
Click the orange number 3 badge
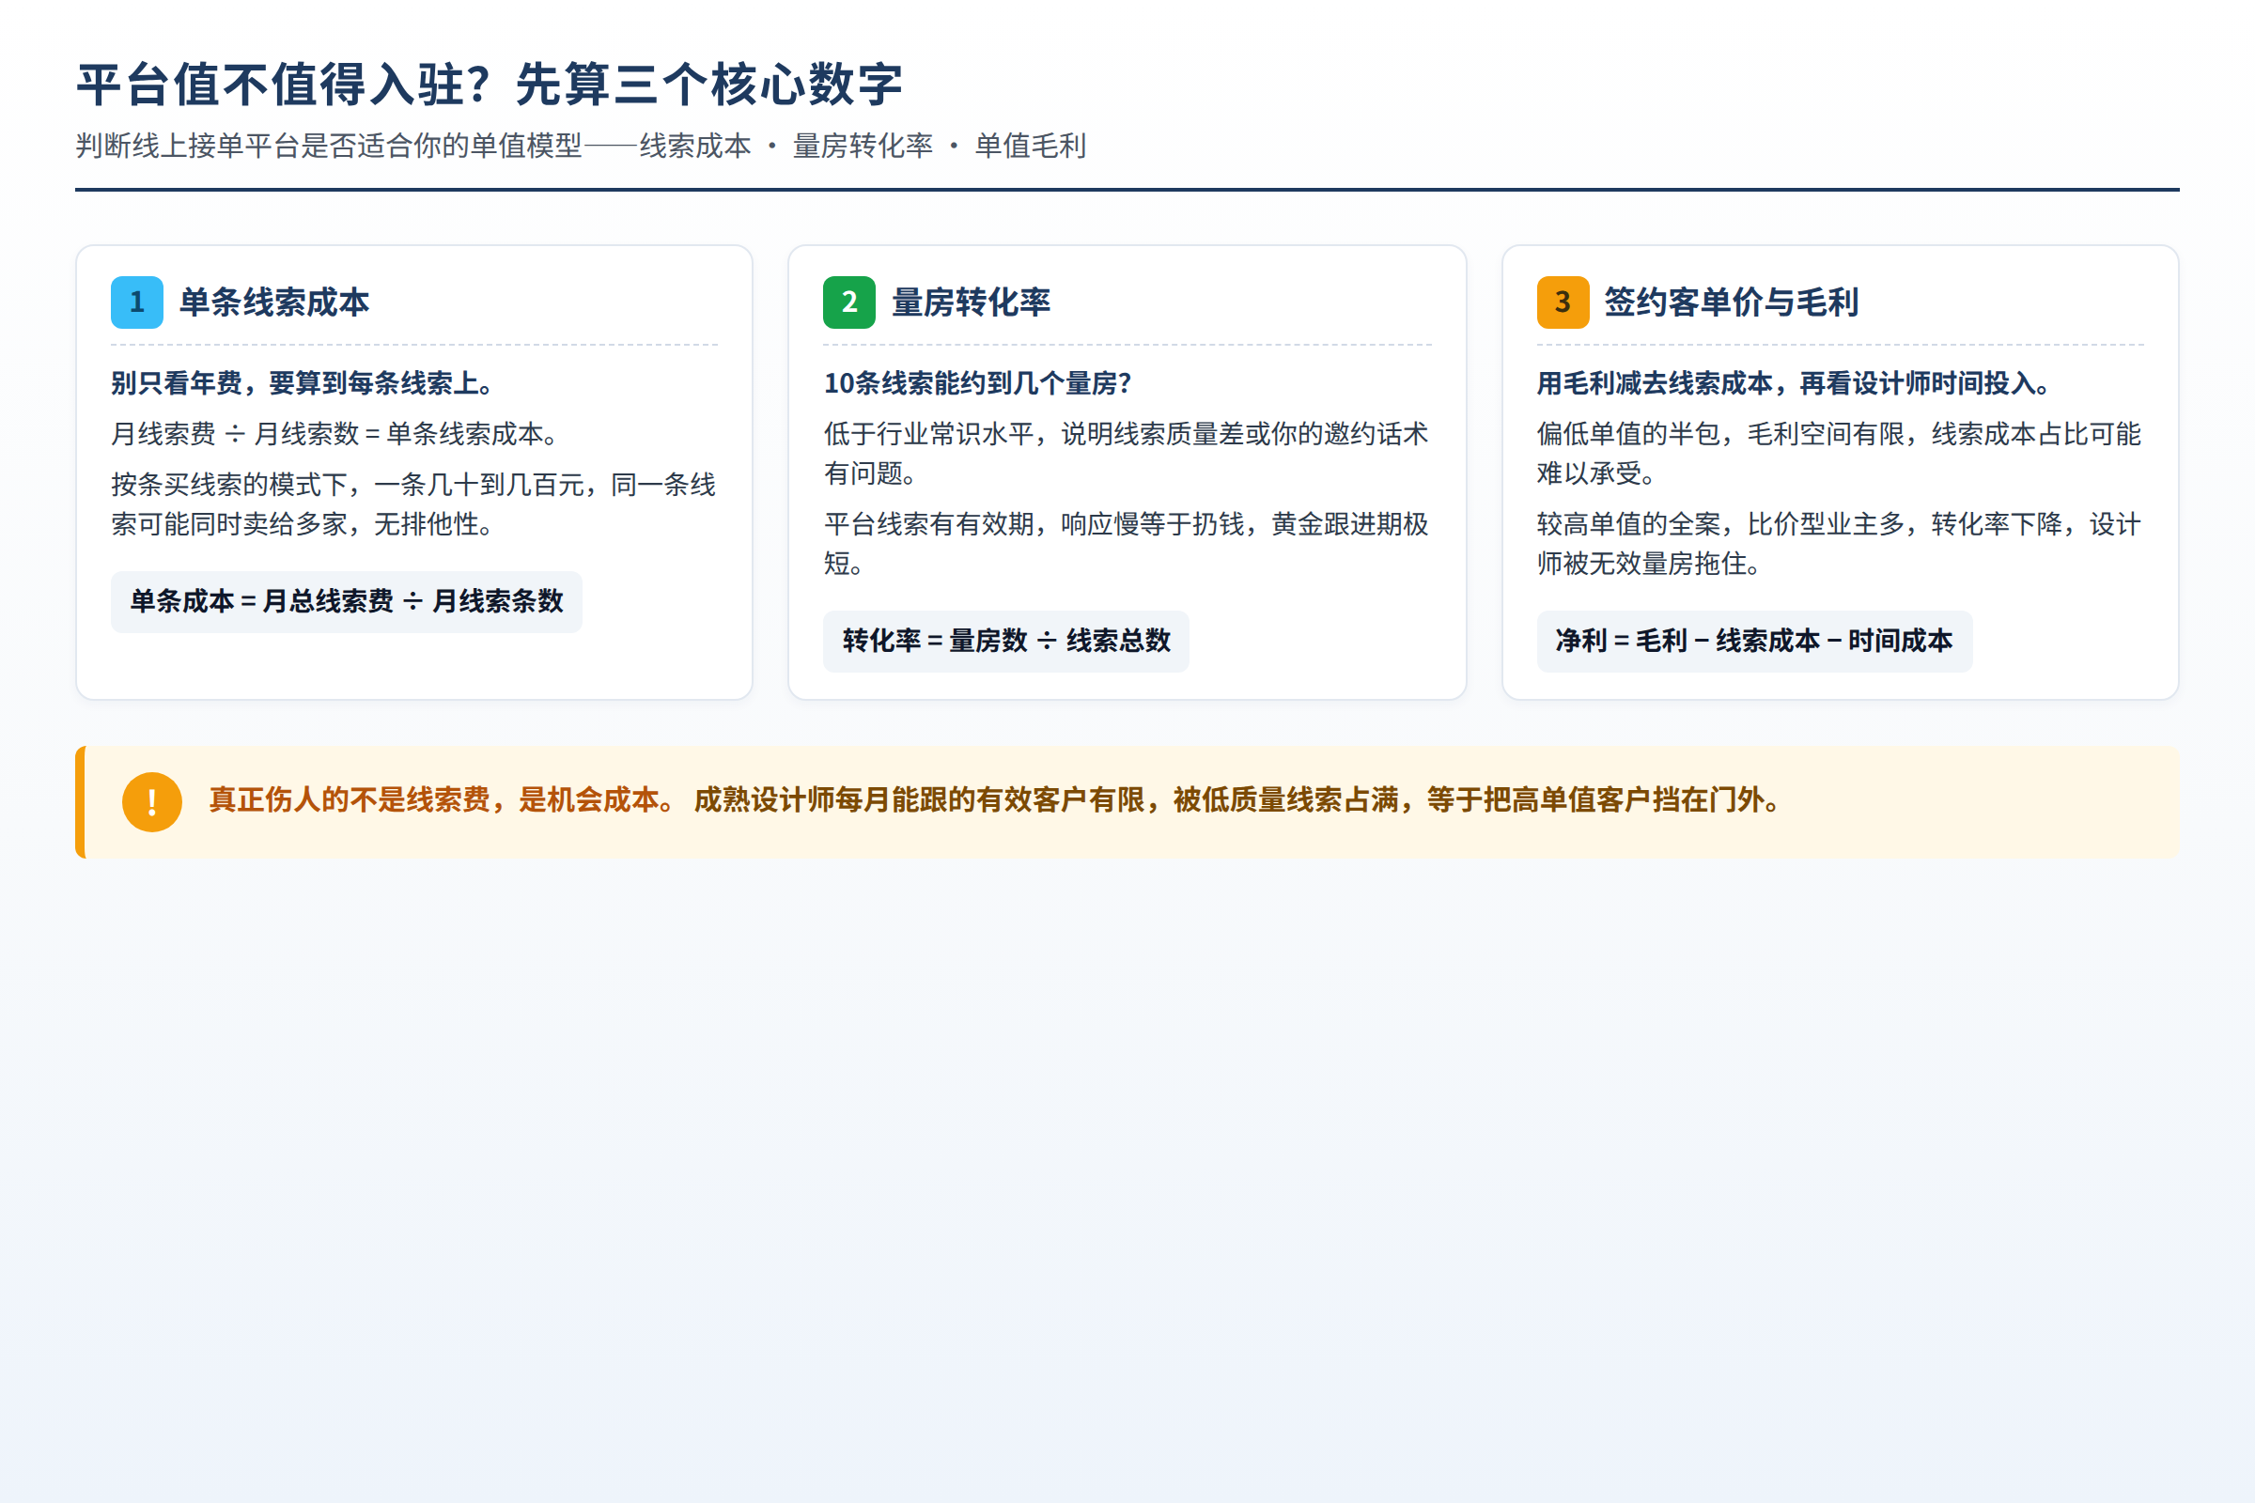click(1563, 302)
